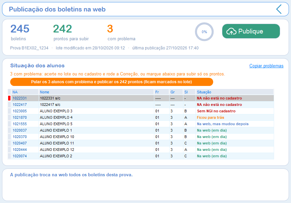
Task: Select NA 1020444 cell
Action: click(x=25, y=150)
